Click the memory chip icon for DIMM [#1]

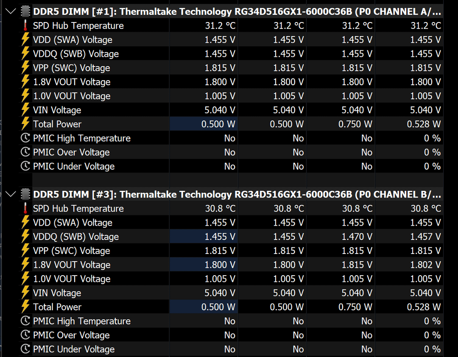tap(25, 11)
